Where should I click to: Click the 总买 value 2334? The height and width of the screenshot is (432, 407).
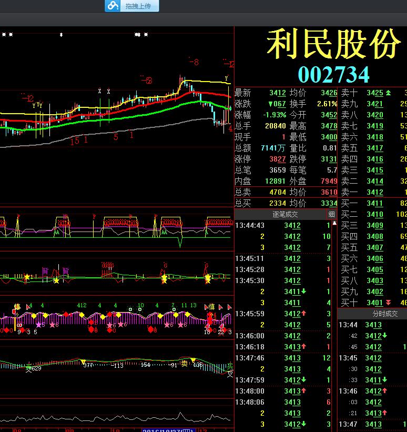[278, 203]
